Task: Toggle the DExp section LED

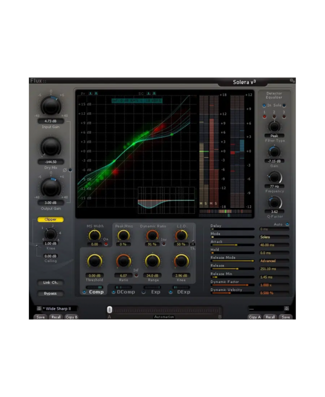Action: [171, 292]
